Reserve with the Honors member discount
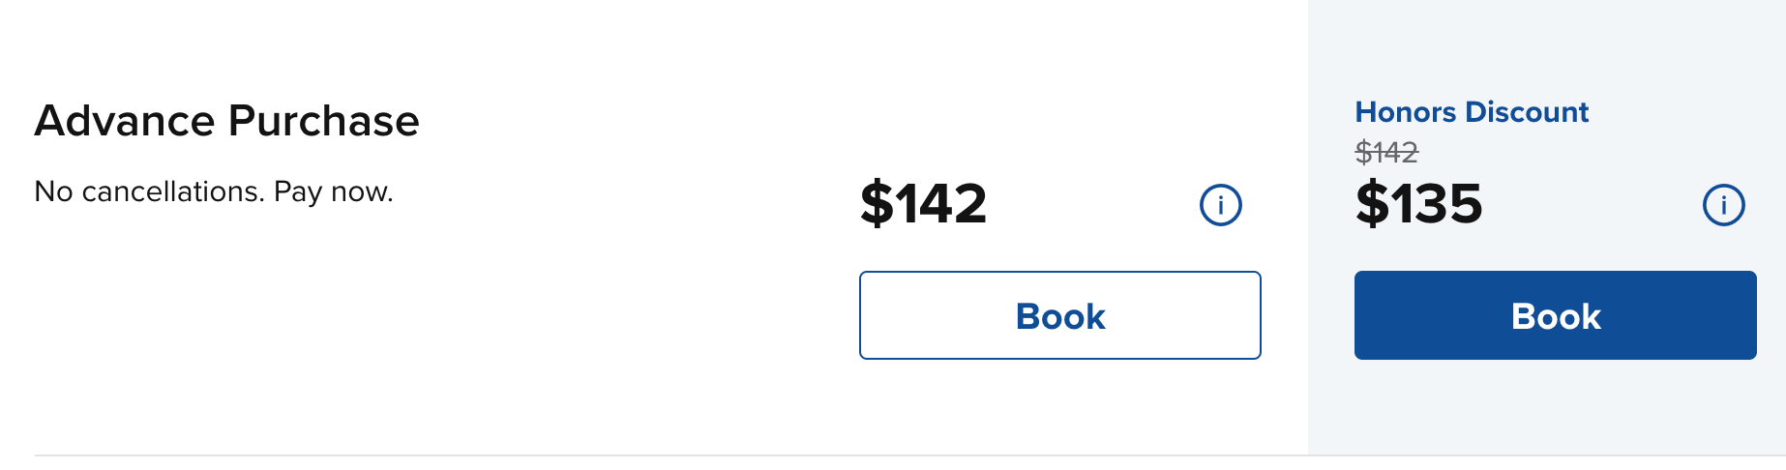Screen dimensions: 1786x470 pyautogui.click(x=1556, y=315)
